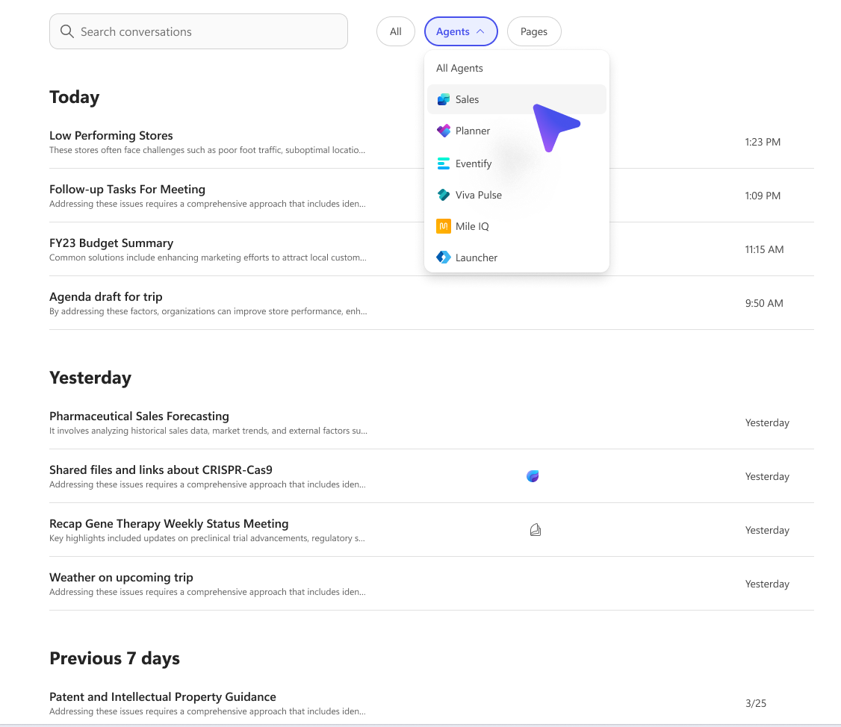Click the Copilot icon on CRISPR-Cas9 row
The height and width of the screenshot is (727, 841).
(533, 476)
